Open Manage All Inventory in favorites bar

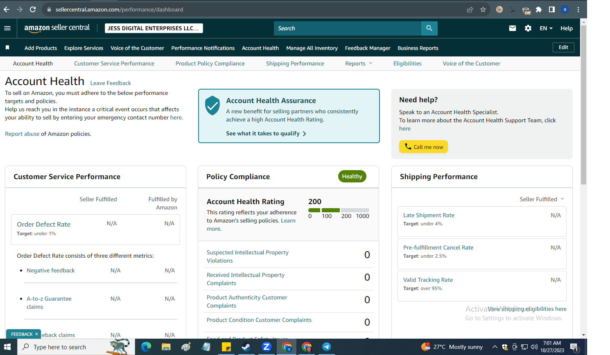click(312, 48)
